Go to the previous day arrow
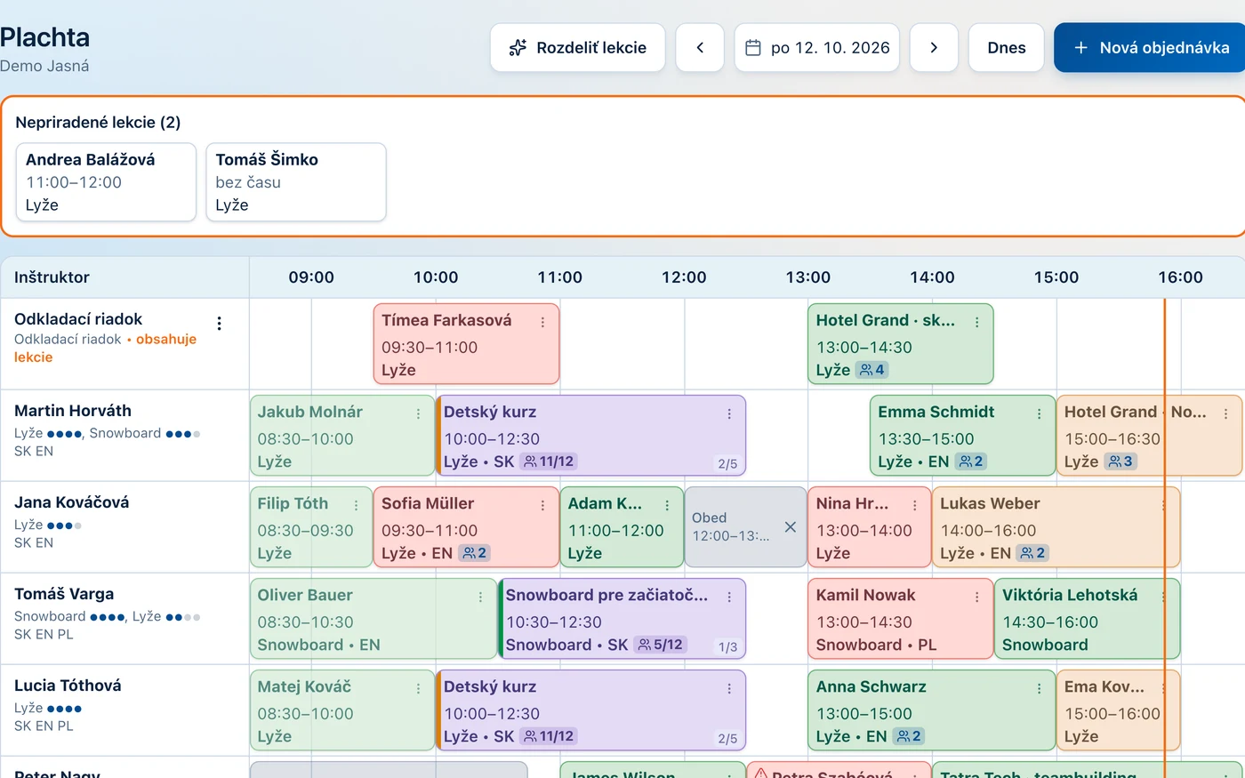This screenshot has height=778, width=1245. tap(700, 48)
